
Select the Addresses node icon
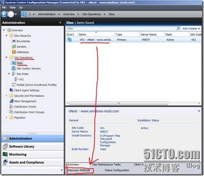14,52
